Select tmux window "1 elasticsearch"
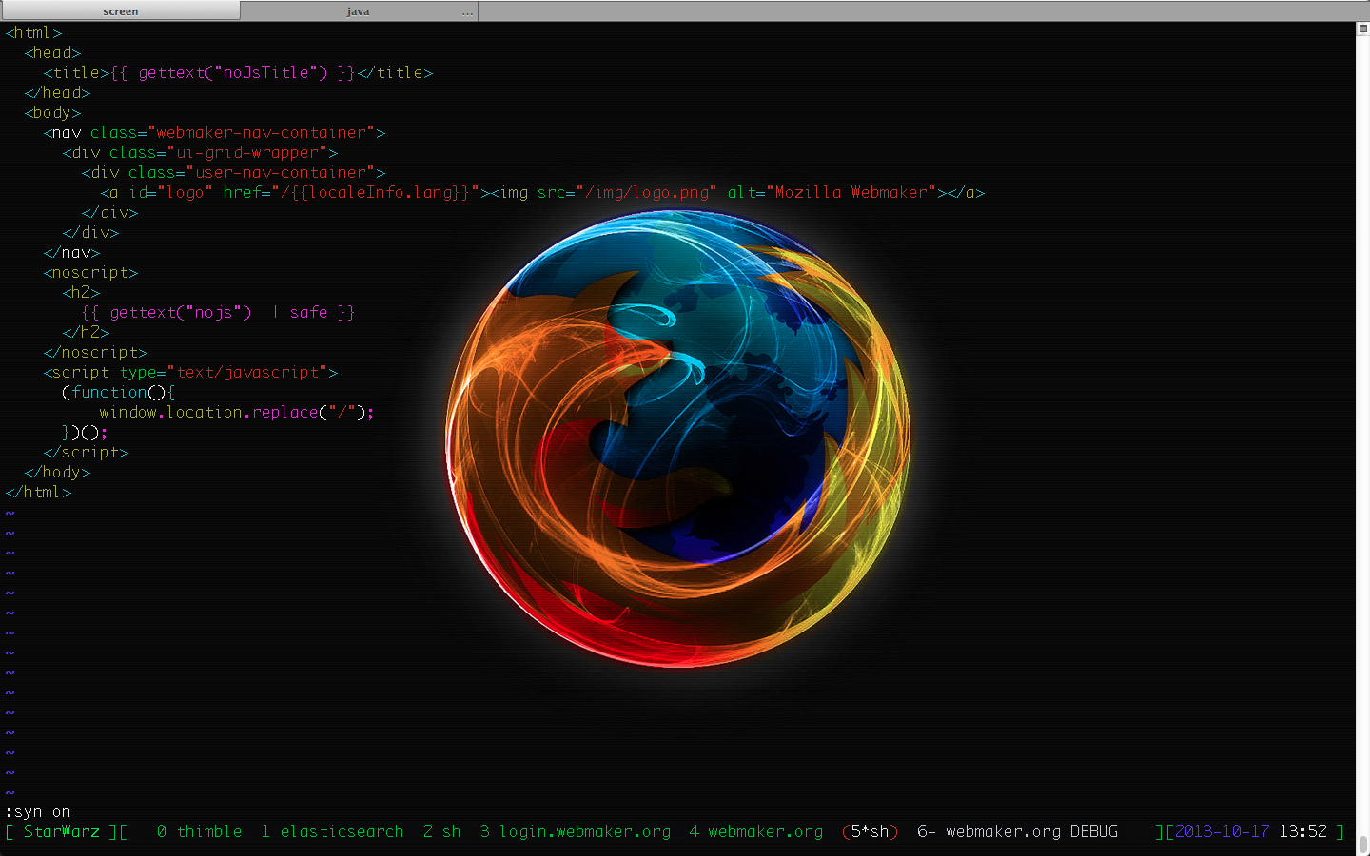 (x=332, y=831)
